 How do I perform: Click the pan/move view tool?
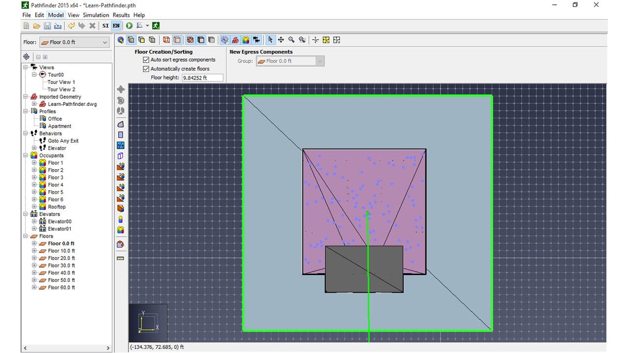(281, 40)
